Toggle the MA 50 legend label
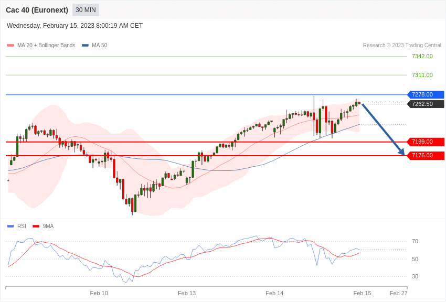 point(100,46)
